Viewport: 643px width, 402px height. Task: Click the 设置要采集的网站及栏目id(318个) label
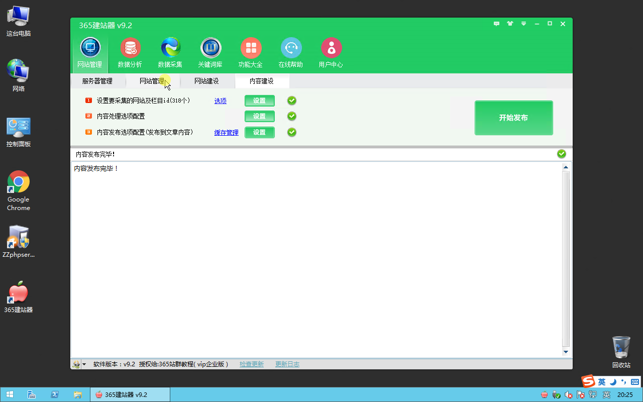pos(143,100)
